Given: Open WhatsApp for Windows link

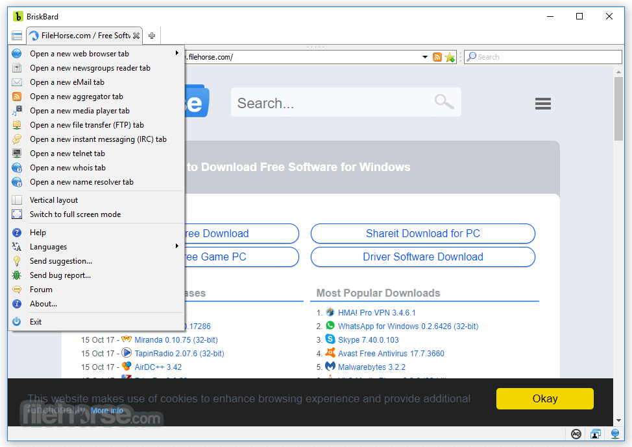Looking at the screenshot, I should point(408,327).
